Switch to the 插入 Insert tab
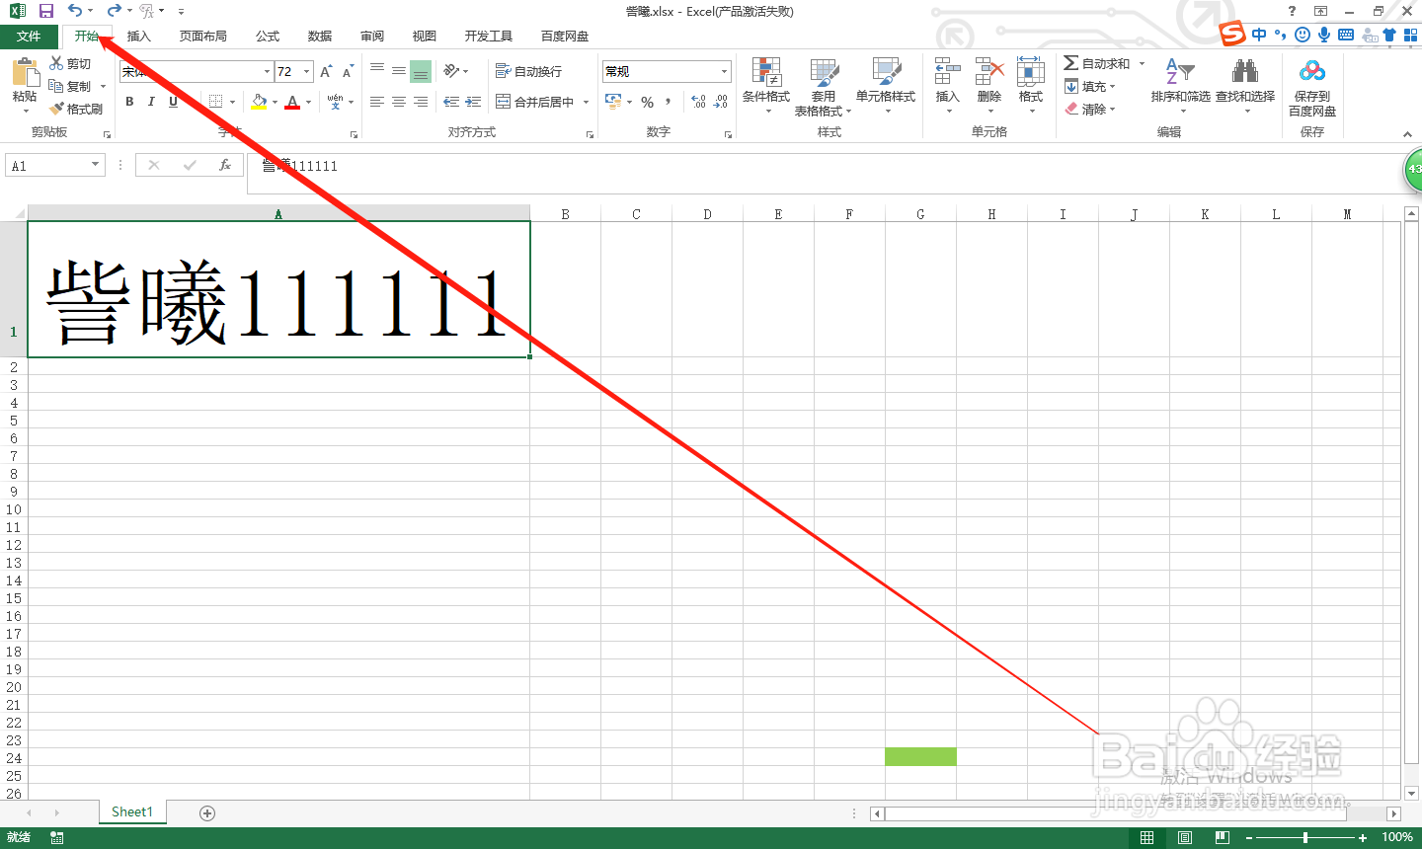The width and height of the screenshot is (1422, 849). [x=139, y=37]
